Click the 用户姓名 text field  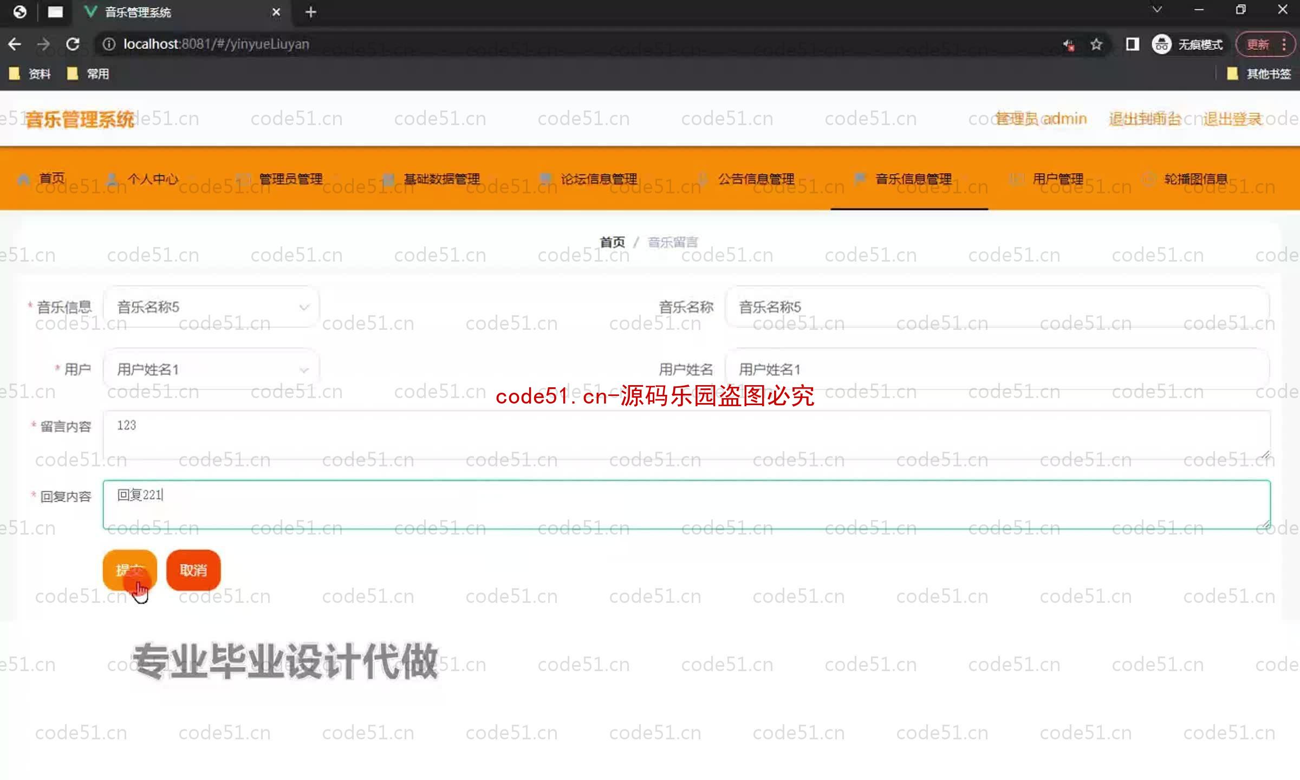(997, 369)
